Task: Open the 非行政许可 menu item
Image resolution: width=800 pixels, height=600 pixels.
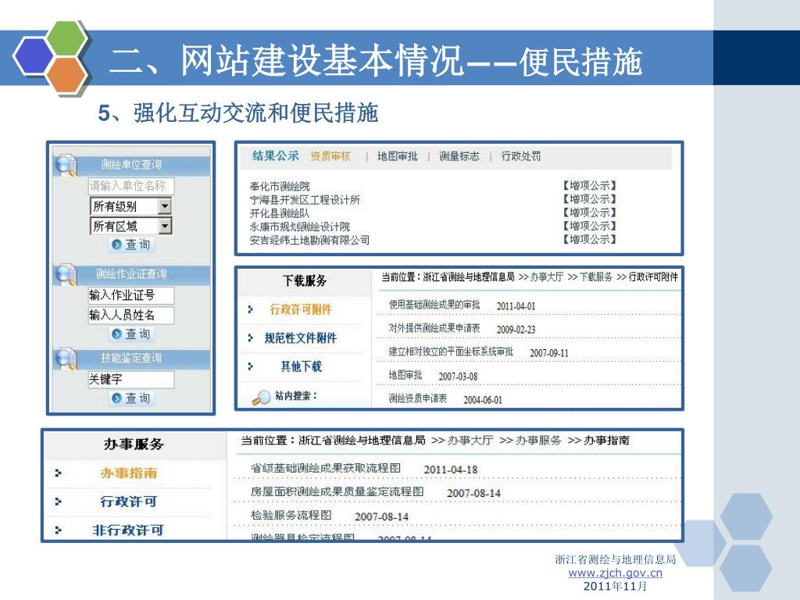Action: click(x=128, y=530)
